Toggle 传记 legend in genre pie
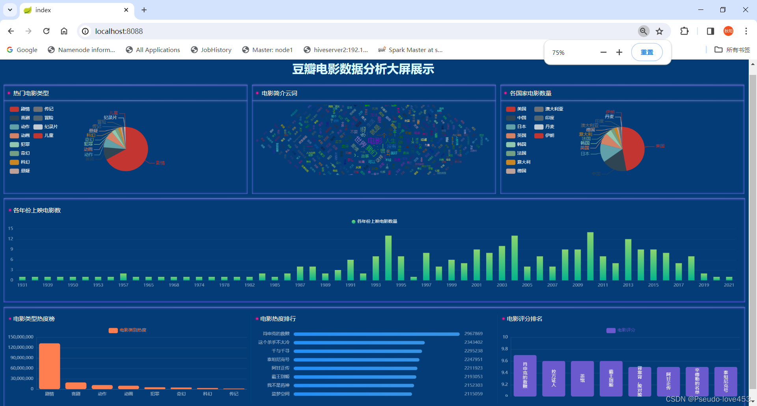Screen dimensions: 757x406 click(x=43, y=109)
